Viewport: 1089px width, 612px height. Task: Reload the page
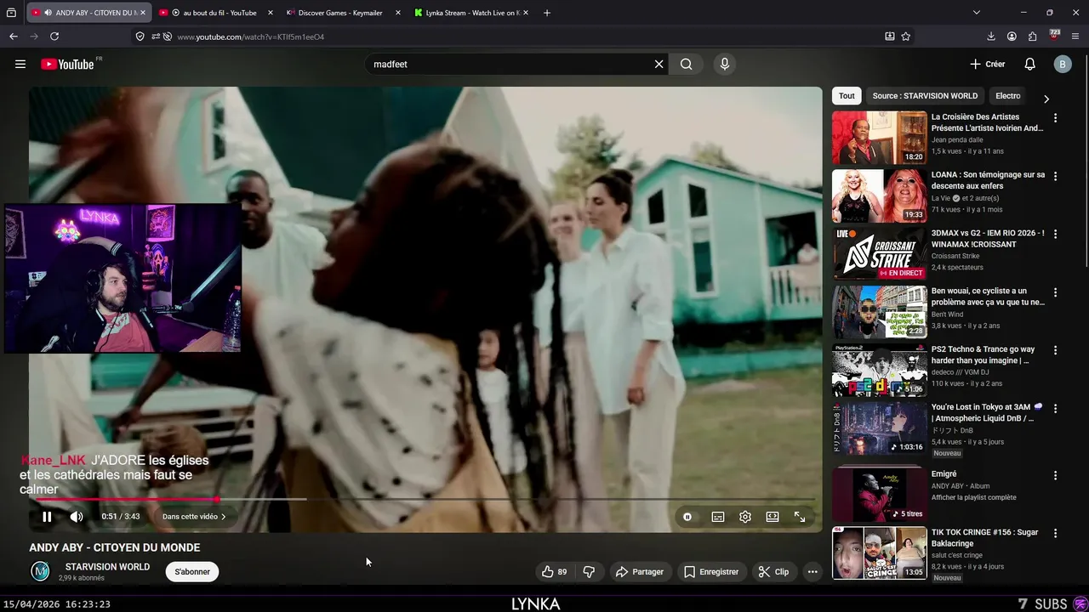54,37
